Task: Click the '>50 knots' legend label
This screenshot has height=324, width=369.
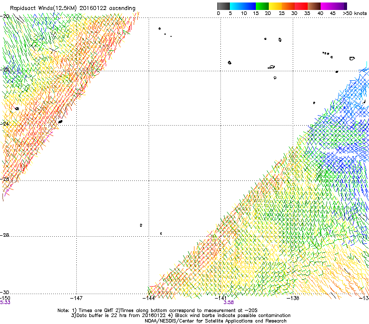Action: pyautogui.click(x=355, y=13)
